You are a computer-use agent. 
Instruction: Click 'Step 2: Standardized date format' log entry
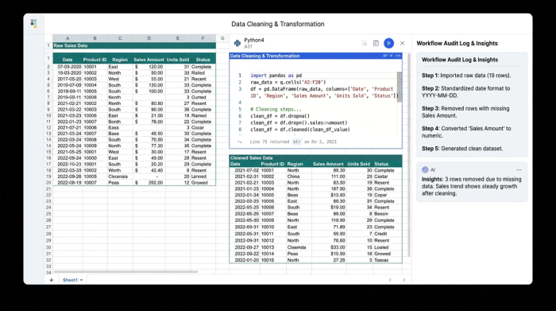coord(466,92)
